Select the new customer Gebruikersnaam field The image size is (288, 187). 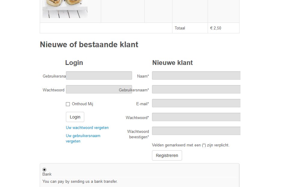[x=196, y=89]
